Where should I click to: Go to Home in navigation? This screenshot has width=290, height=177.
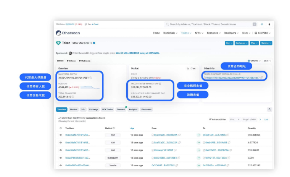point(156,33)
